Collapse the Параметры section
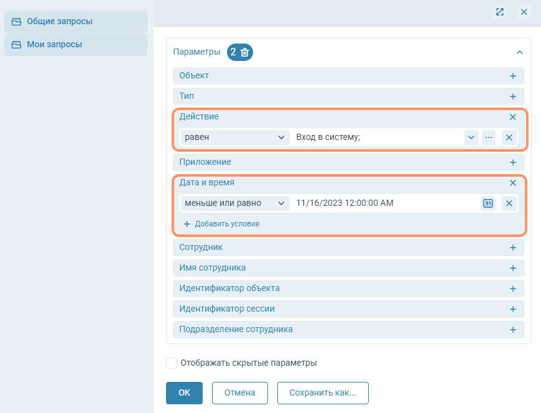 tap(519, 53)
